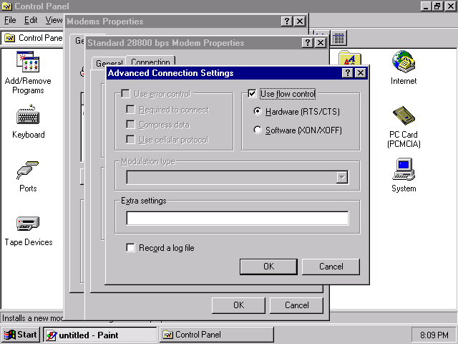Click the Control Panel title bar icon

tap(7, 6)
